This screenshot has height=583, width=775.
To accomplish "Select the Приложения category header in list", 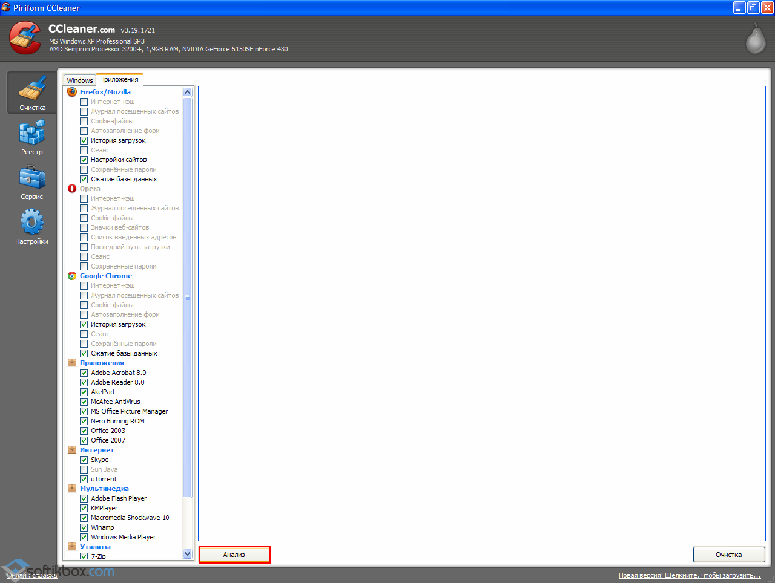I will [102, 363].
